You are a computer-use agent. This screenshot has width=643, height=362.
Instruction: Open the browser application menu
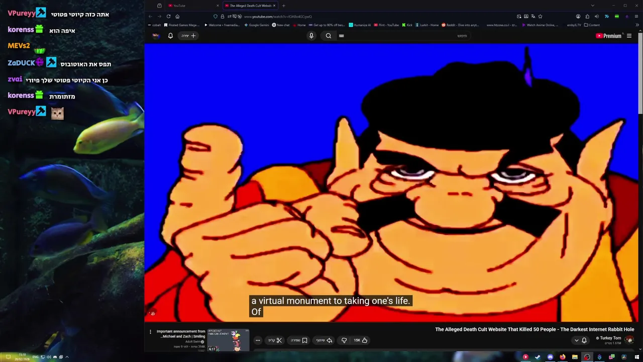[x=636, y=16]
